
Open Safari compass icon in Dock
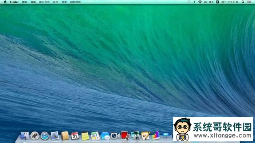coord(45,136)
